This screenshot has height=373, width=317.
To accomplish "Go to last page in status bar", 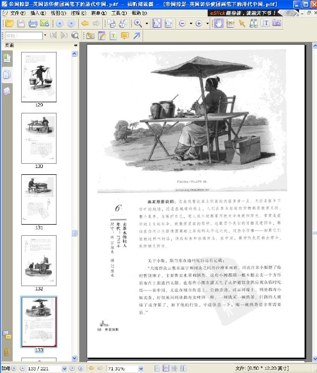I will point(81,368).
